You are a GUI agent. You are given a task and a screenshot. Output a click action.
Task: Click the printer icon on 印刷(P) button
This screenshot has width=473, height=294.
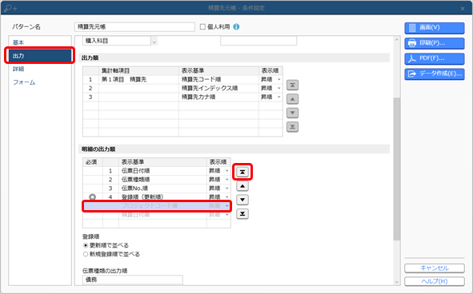pos(412,43)
